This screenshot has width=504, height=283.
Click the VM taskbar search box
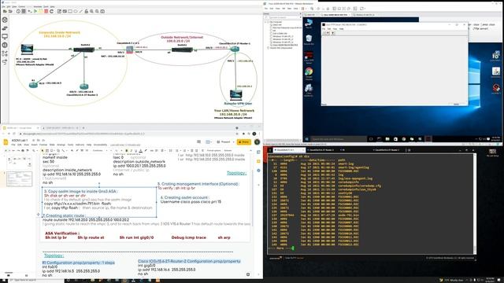click(x=338, y=139)
